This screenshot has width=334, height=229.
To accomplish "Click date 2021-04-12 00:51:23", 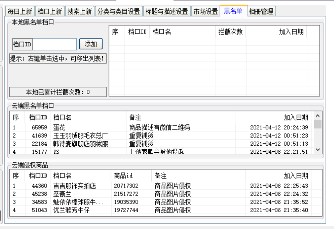I will [279, 135].
